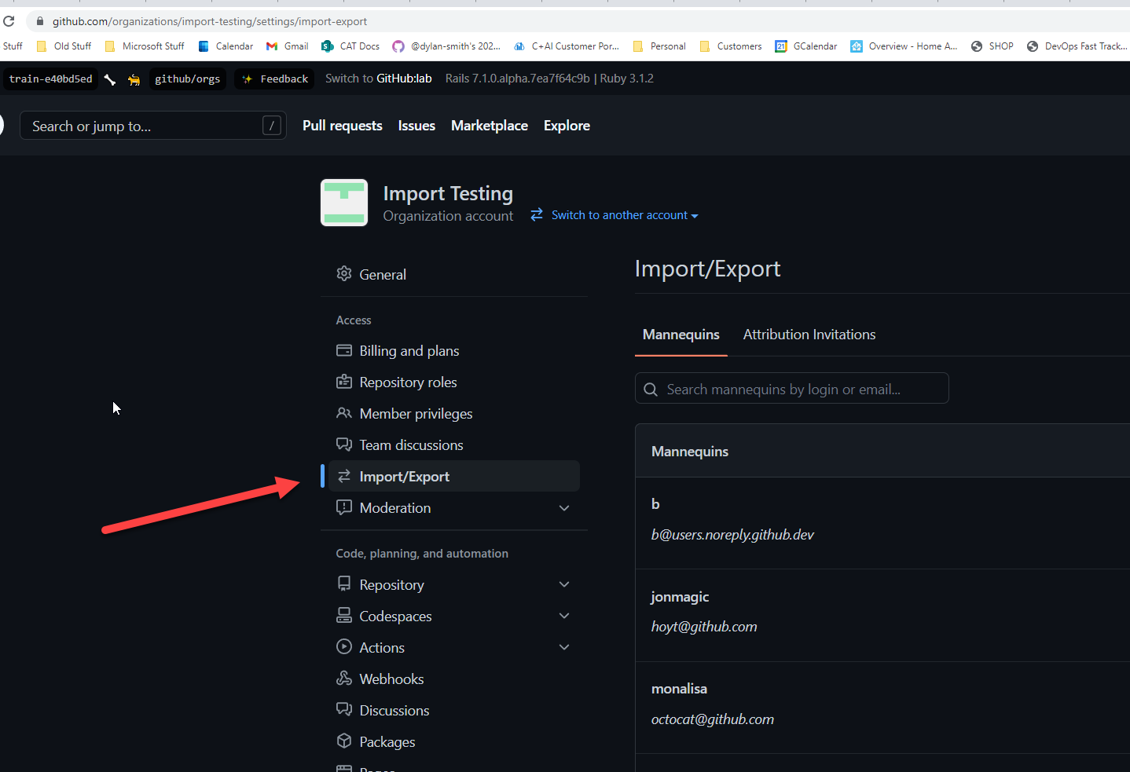Viewport: 1130px width, 772px height.
Task: Click the slash shortcut key icon
Action: click(x=272, y=125)
